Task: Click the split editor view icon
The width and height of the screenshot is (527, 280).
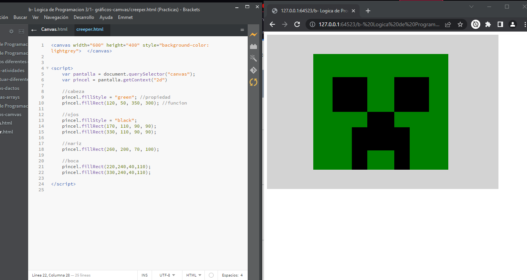Action: [x=21, y=31]
